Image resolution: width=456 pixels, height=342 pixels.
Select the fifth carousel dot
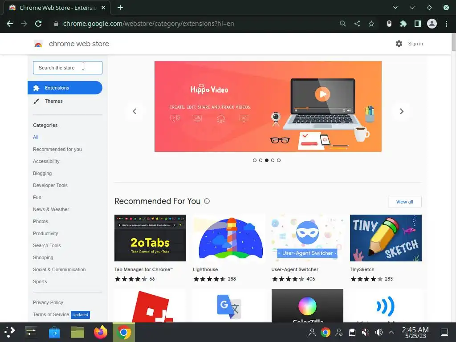coord(279,160)
